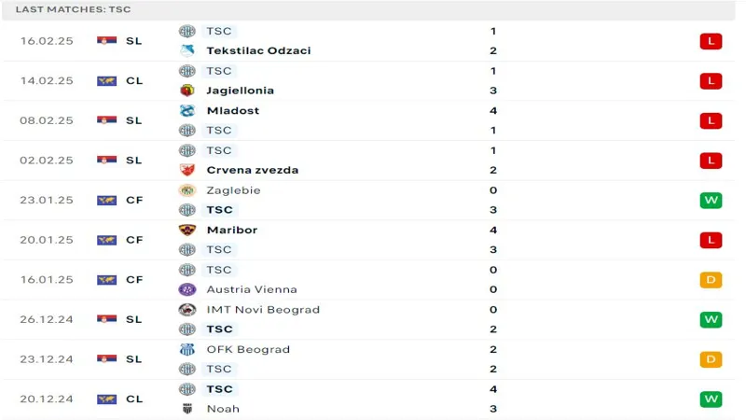Click the Zaglebie team logo

point(187,190)
